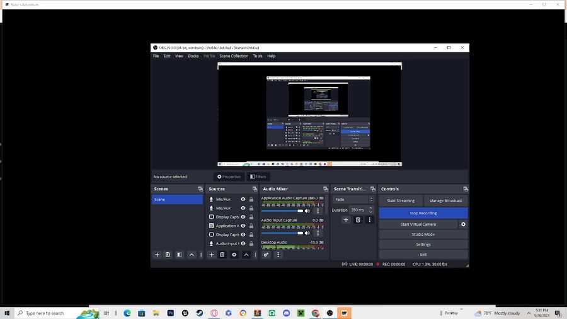The image size is (567, 319).
Task: Open Sources toolbar more-options dots
Action: pos(255,255)
